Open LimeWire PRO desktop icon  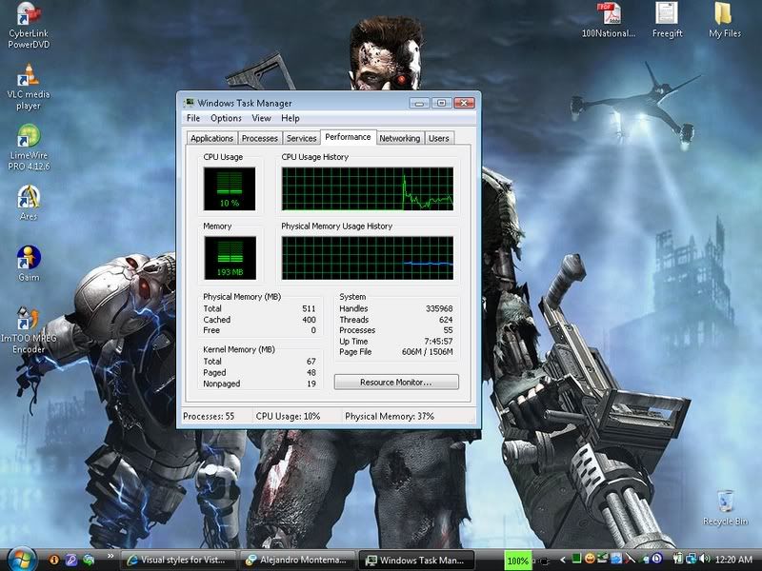29,136
